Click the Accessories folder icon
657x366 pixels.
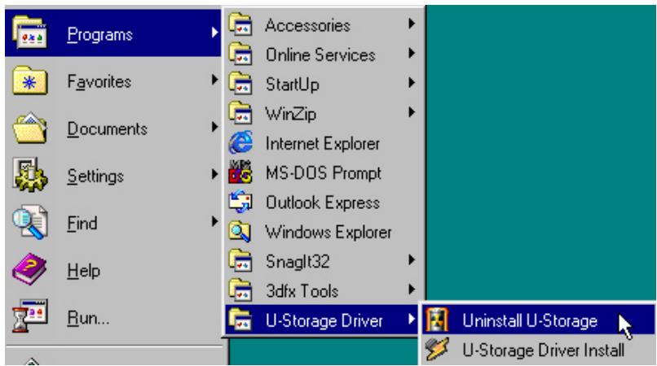pyautogui.click(x=240, y=24)
